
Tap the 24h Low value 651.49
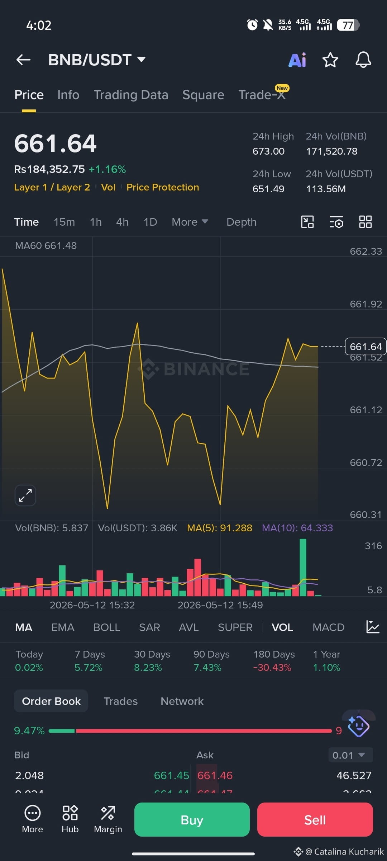268,189
